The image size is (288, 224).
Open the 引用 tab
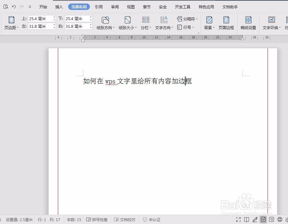coord(99,7)
